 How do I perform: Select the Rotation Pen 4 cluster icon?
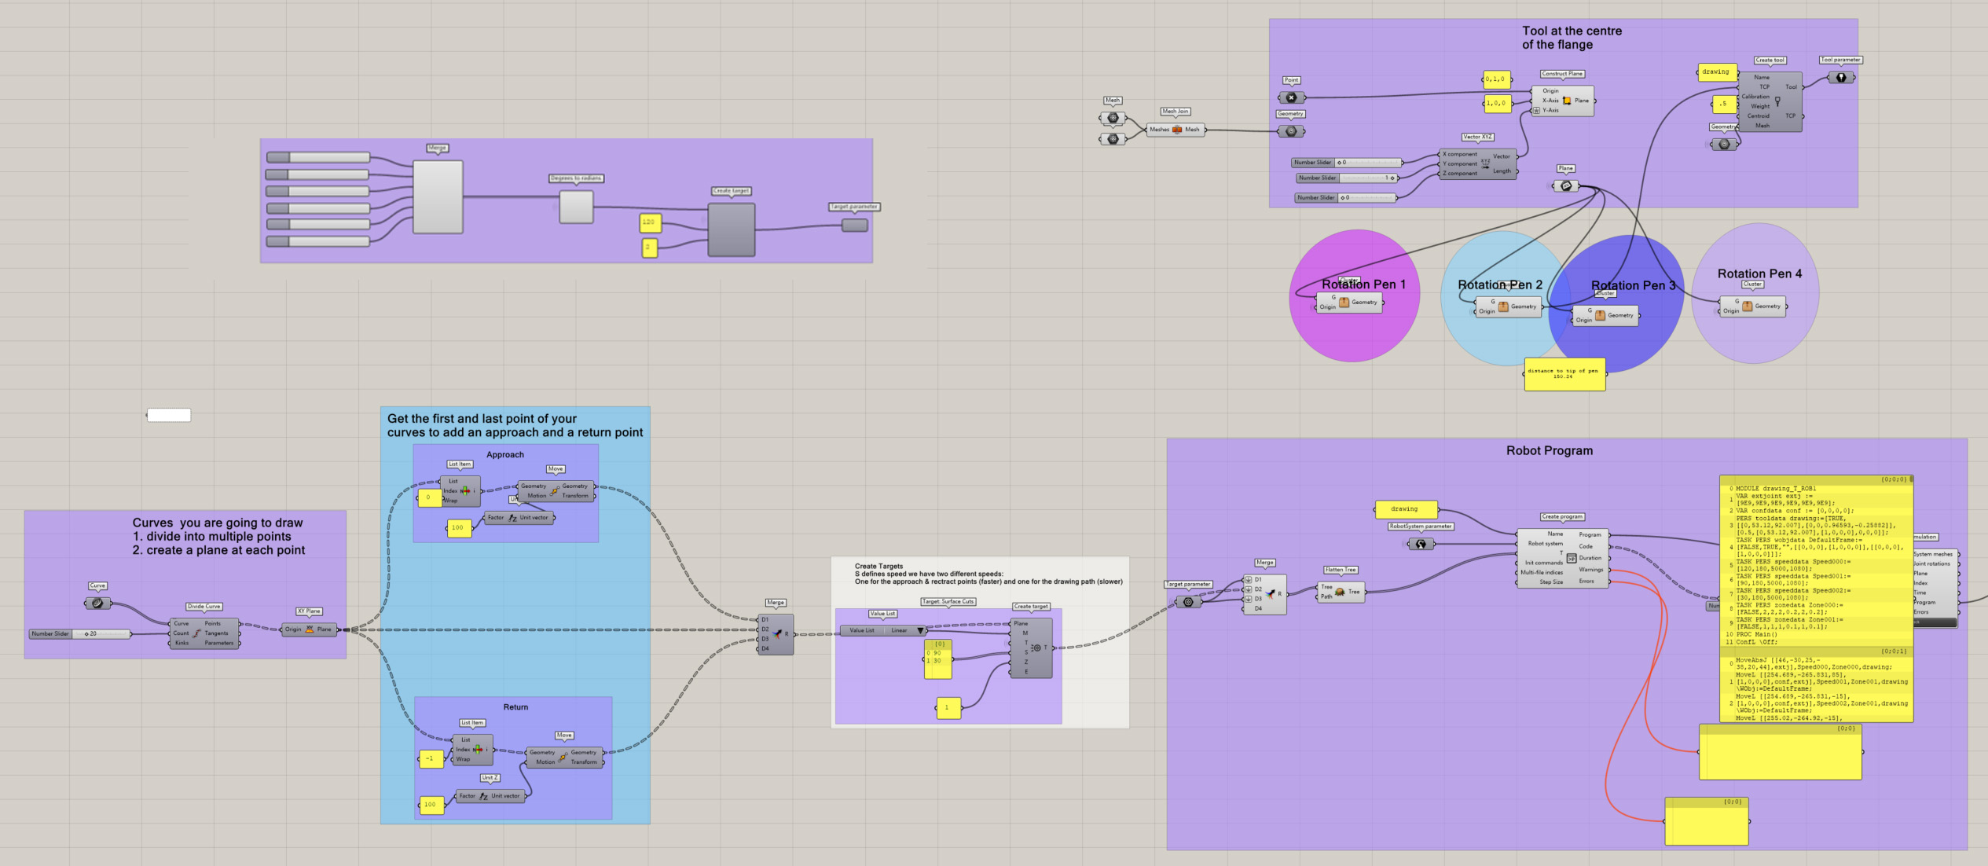point(1747,306)
